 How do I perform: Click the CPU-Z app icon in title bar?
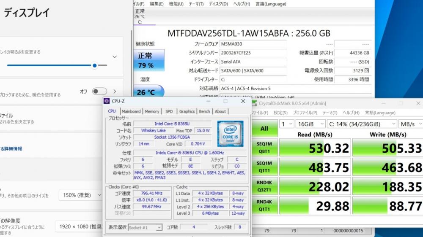pyautogui.click(x=107, y=101)
